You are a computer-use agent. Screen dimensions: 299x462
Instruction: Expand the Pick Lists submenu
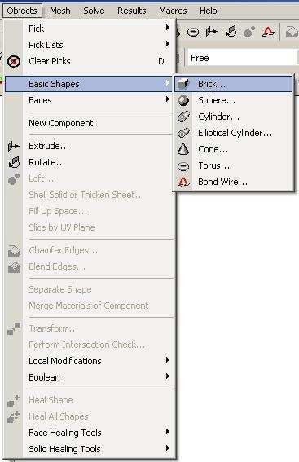click(x=100, y=45)
